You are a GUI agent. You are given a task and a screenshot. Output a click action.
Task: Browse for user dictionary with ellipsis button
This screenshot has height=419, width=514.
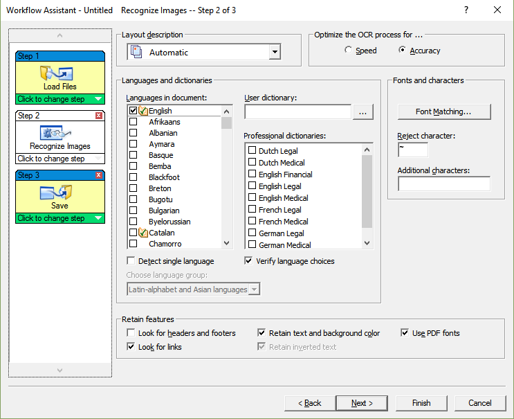364,112
